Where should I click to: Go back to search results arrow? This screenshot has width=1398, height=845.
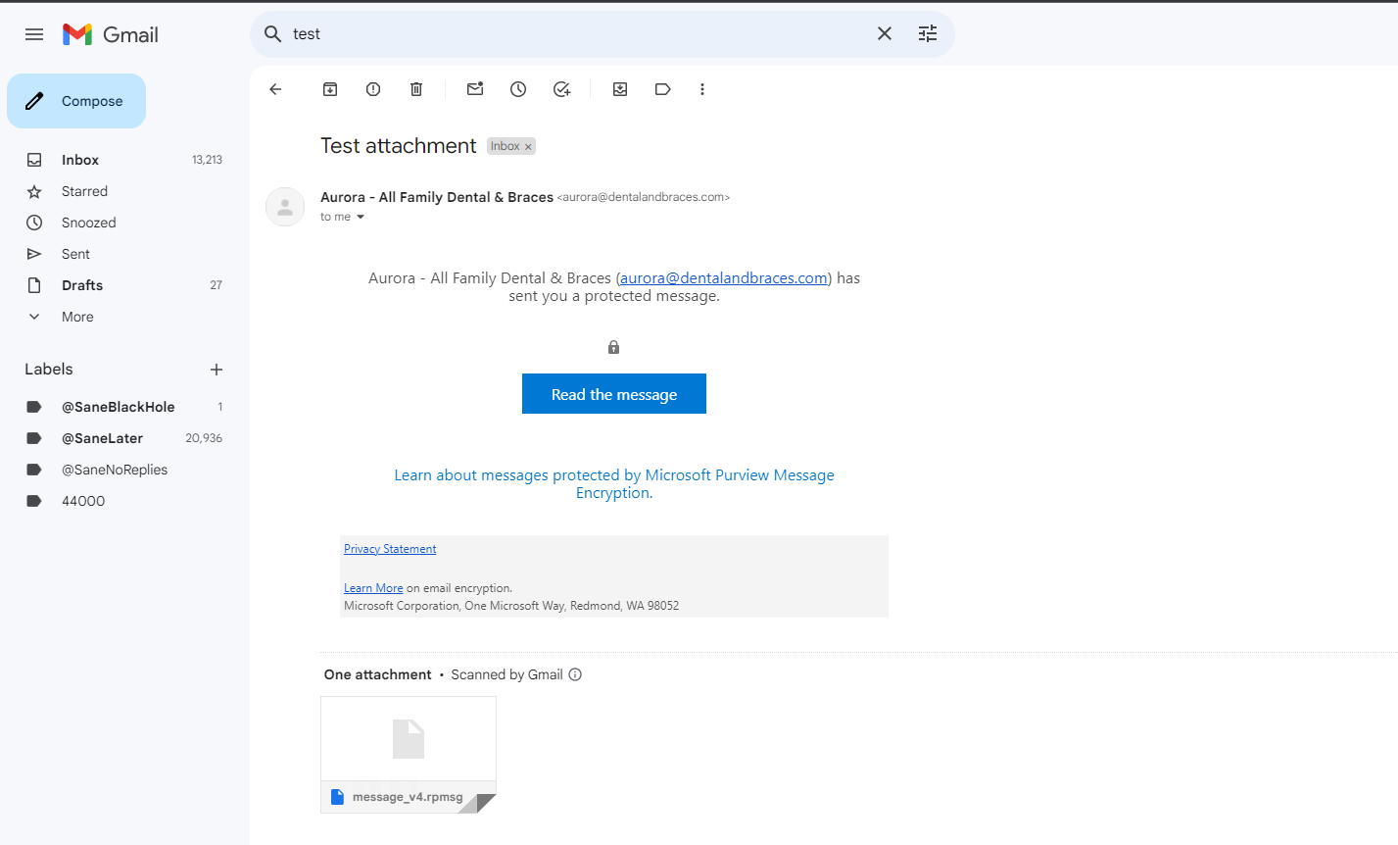(275, 89)
